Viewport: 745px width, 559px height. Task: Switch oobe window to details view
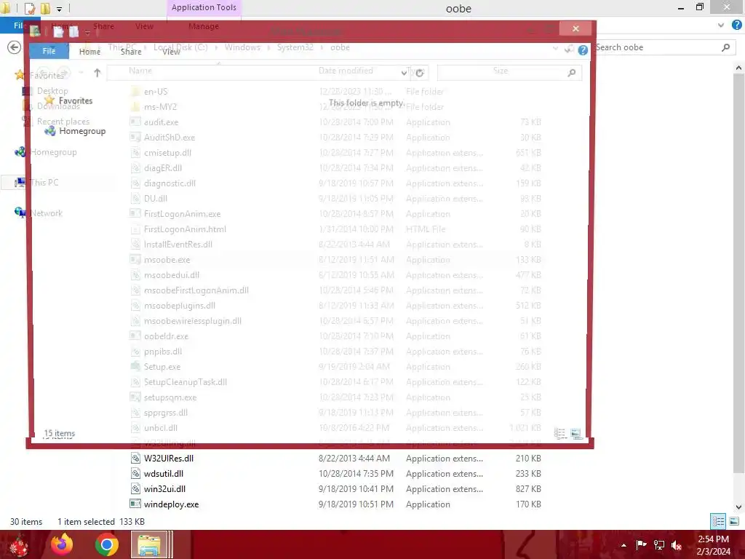coord(718,521)
